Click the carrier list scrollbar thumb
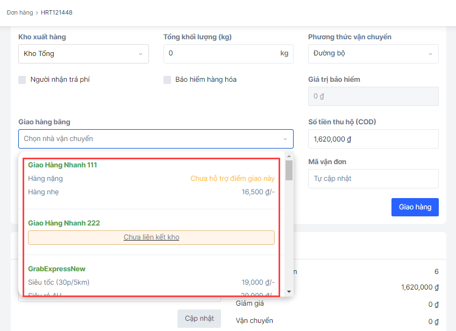The height and width of the screenshot is (331, 456). click(289, 170)
